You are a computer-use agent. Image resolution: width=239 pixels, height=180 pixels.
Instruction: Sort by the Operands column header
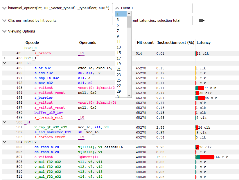point(88,42)
